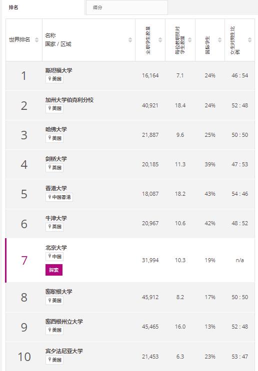Click location pin under 斯坦福大学
The image size is (258, 371).
[49, 78]
